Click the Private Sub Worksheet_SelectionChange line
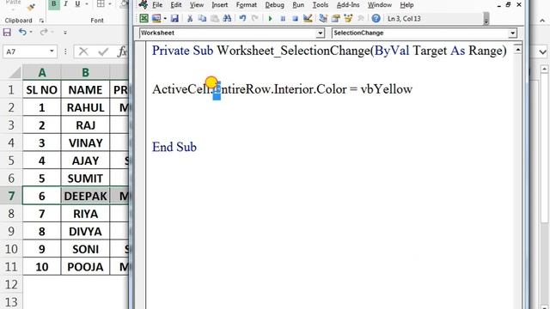Screen dimensions: 550x309 (x=329, y=51)
